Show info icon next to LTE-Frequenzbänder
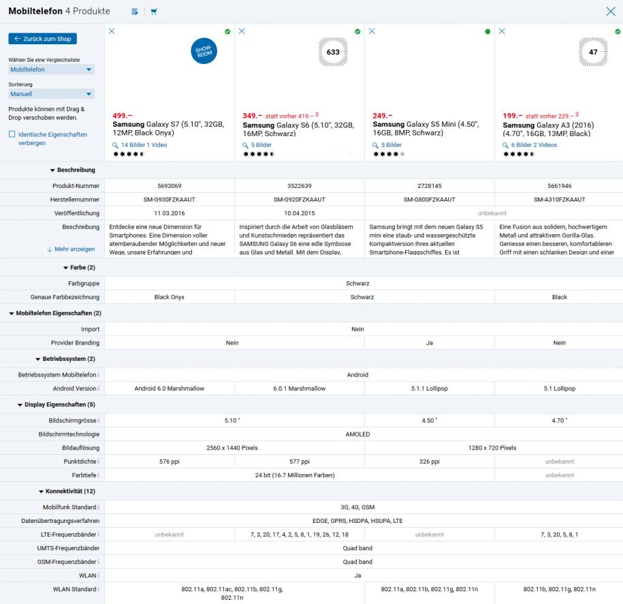 pos(99,535)
